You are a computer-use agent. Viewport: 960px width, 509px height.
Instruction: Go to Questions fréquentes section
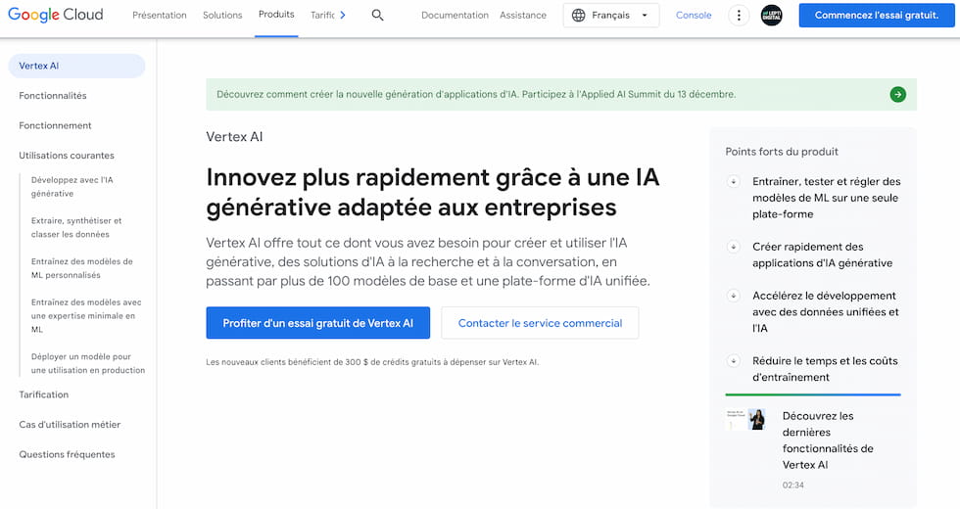(x=67, y=454)
